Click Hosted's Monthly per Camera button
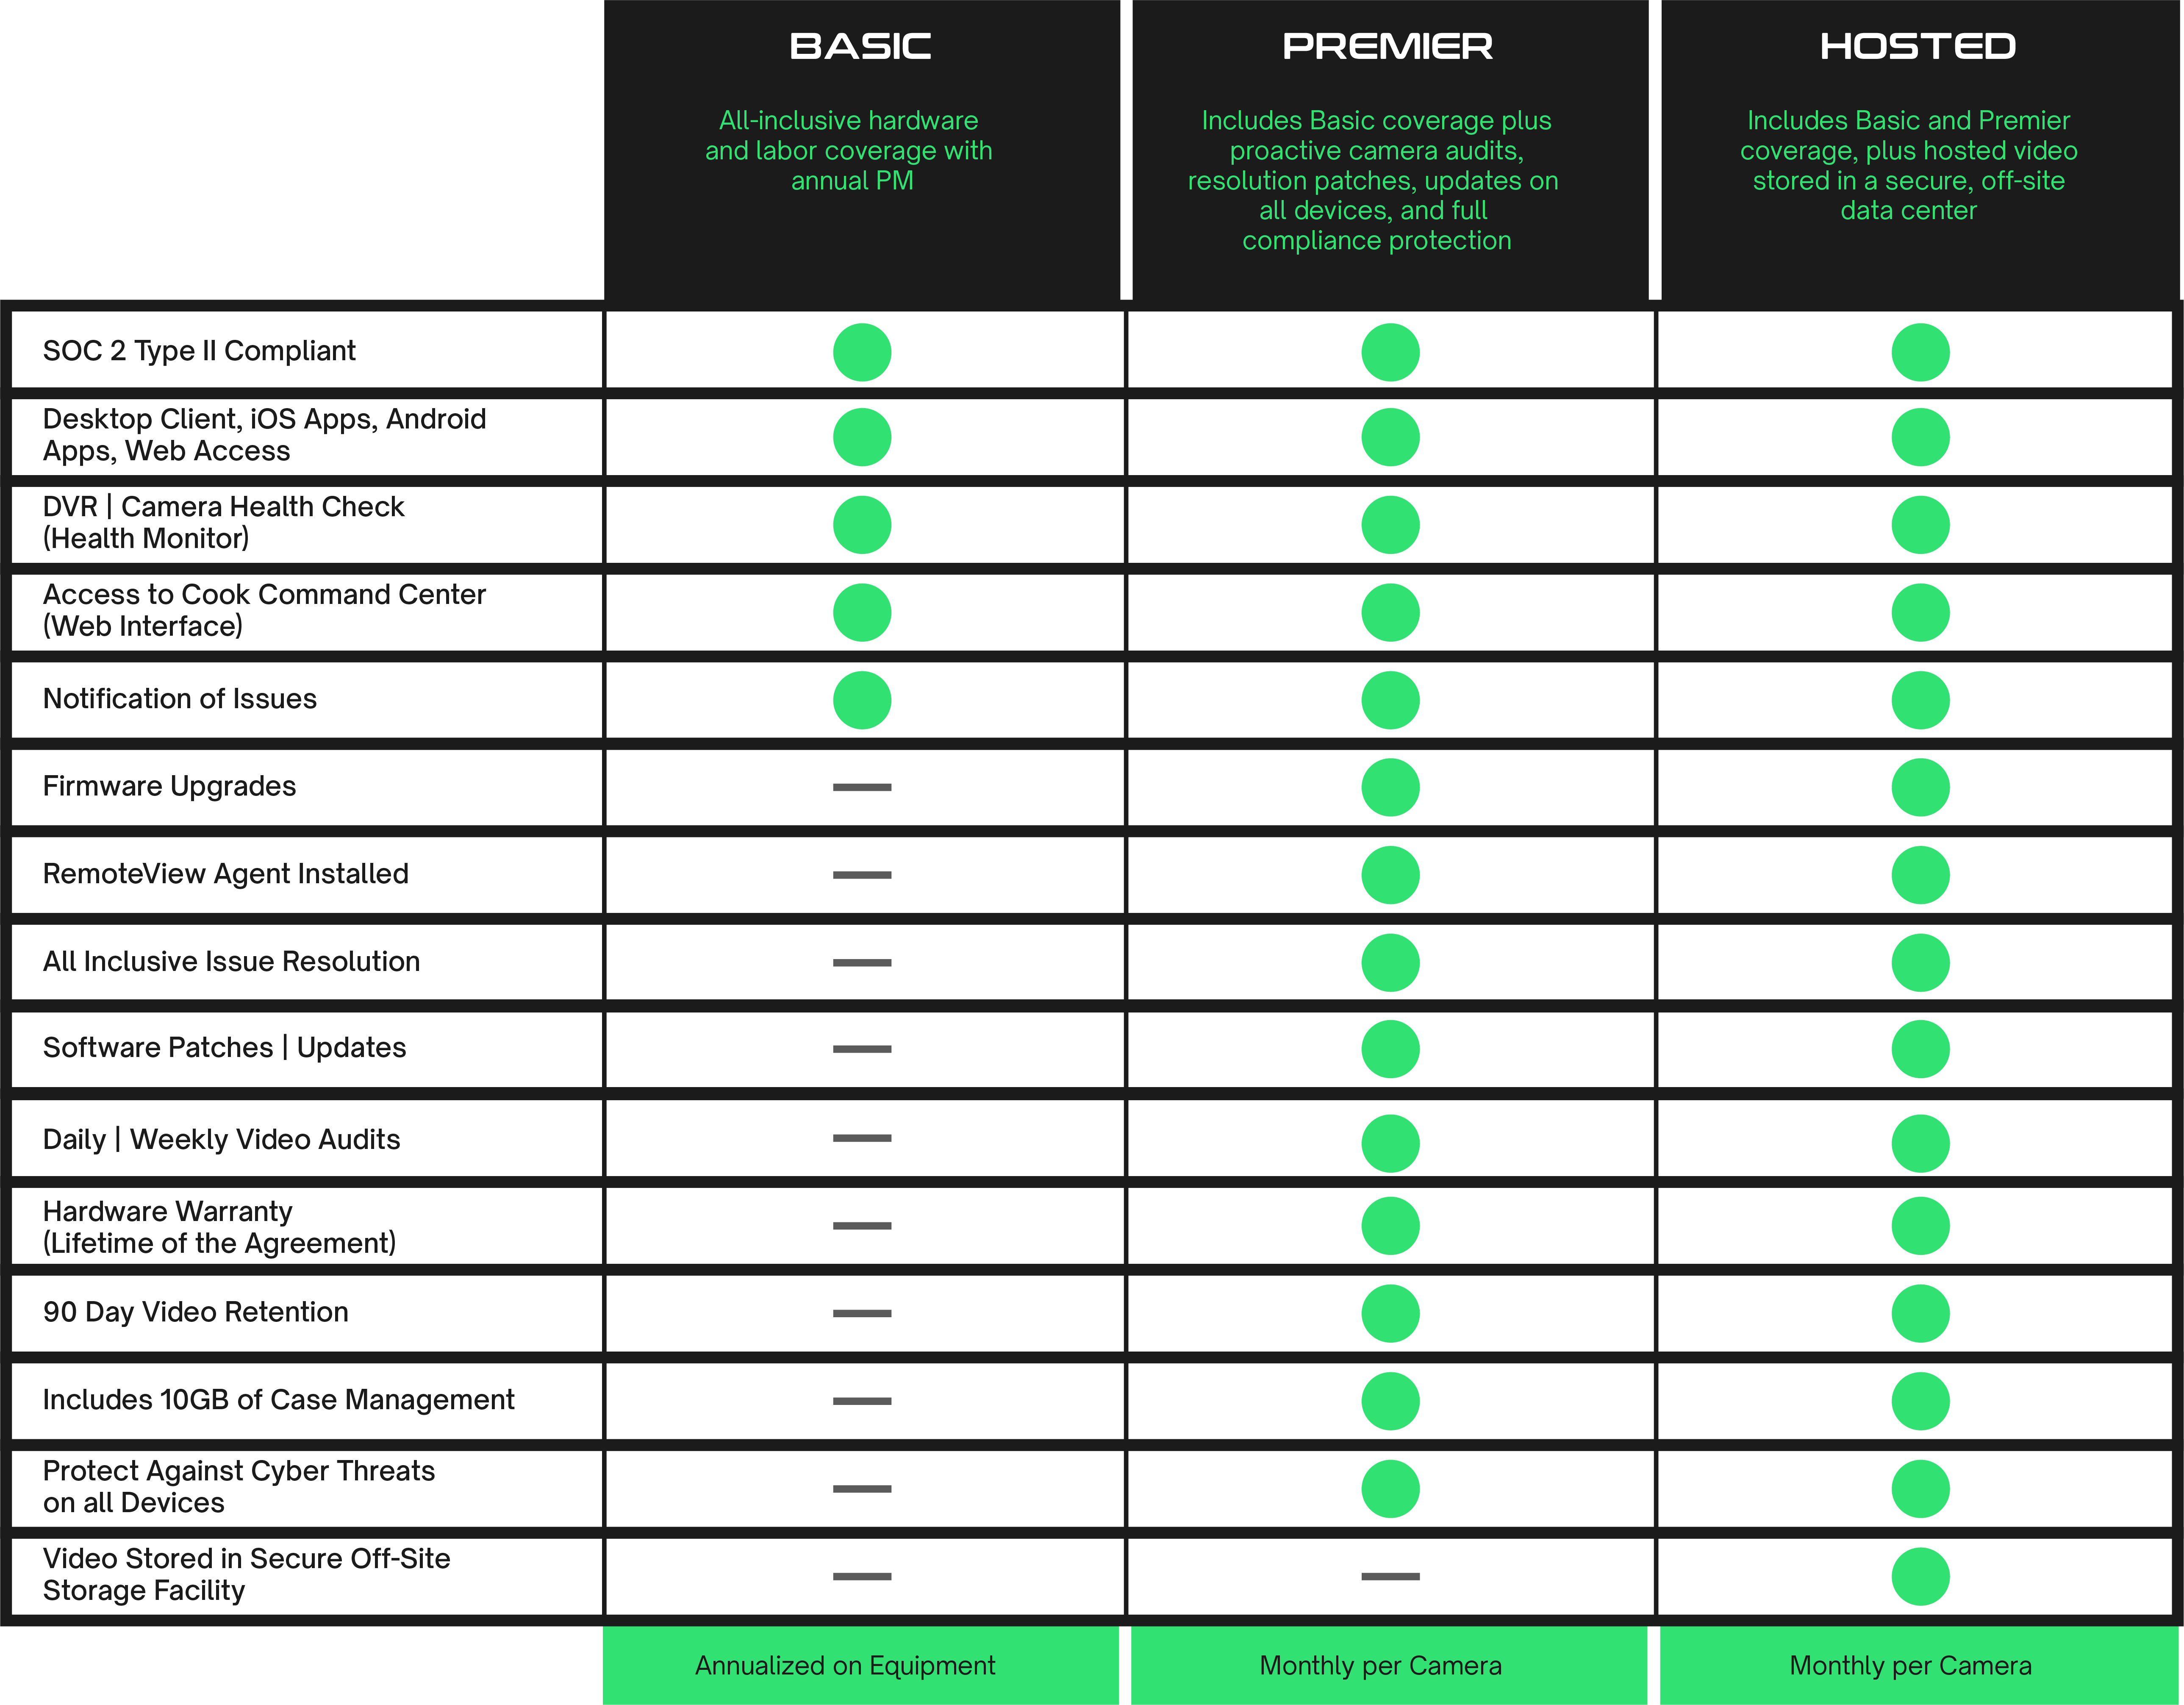The height and width of the screenshot is (1705, 2184). point(1910,1665)
